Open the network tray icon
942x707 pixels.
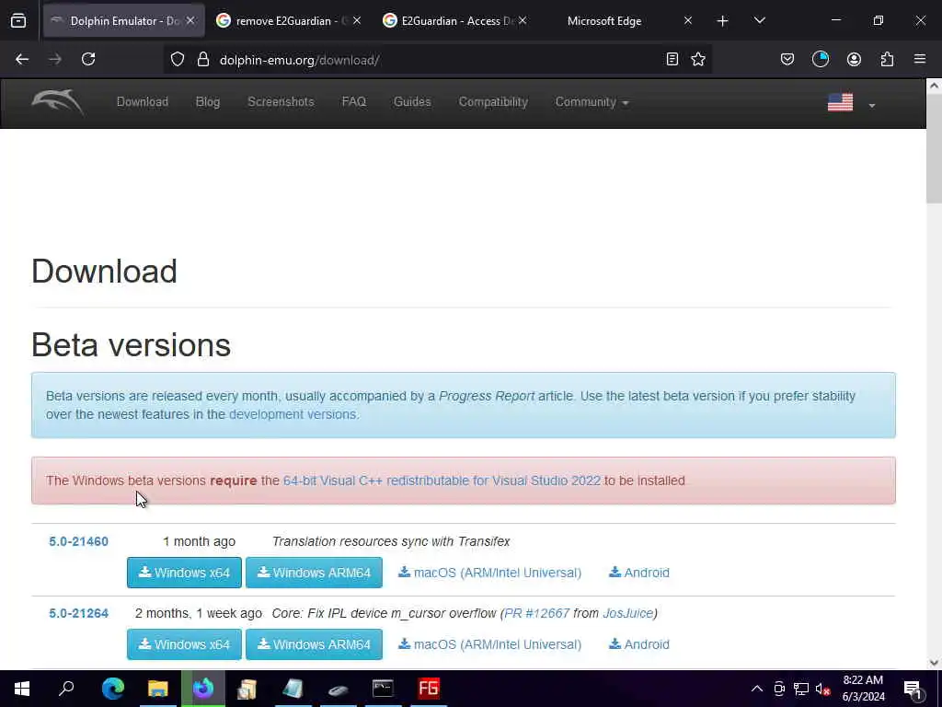click(801, 689)
